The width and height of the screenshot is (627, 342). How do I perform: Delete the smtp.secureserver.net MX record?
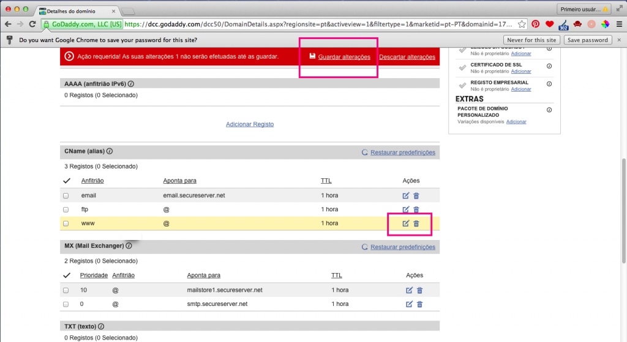pos(420,304)
